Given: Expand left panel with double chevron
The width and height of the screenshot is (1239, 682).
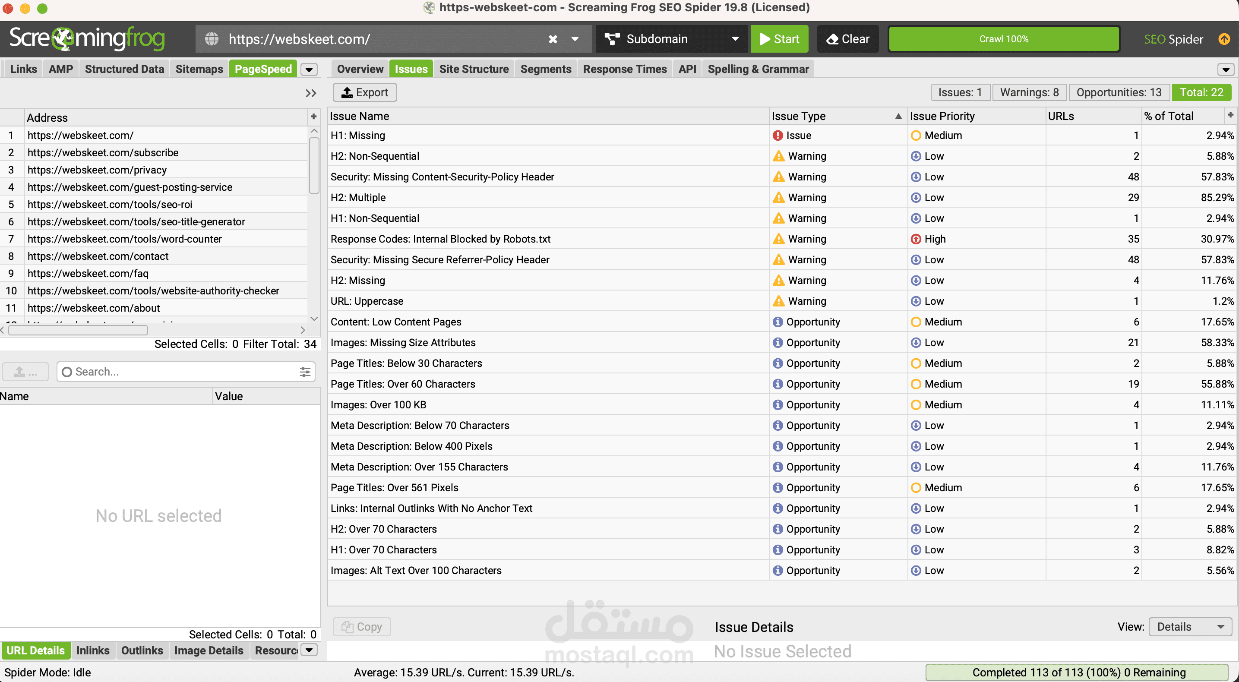Looking at the screenshot, I should [311, 93].
